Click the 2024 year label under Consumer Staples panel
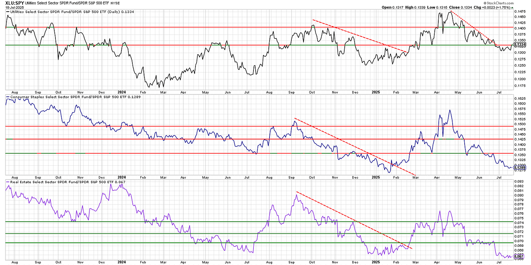Viewport: 531px width, 265px height. pyautogui.click(x=122, y=177)
